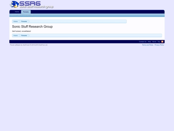Image resolution: width=174 pixels, height=131 pixels.
Task: Click the SSRG Sonic logo
Action: point(32,5)
